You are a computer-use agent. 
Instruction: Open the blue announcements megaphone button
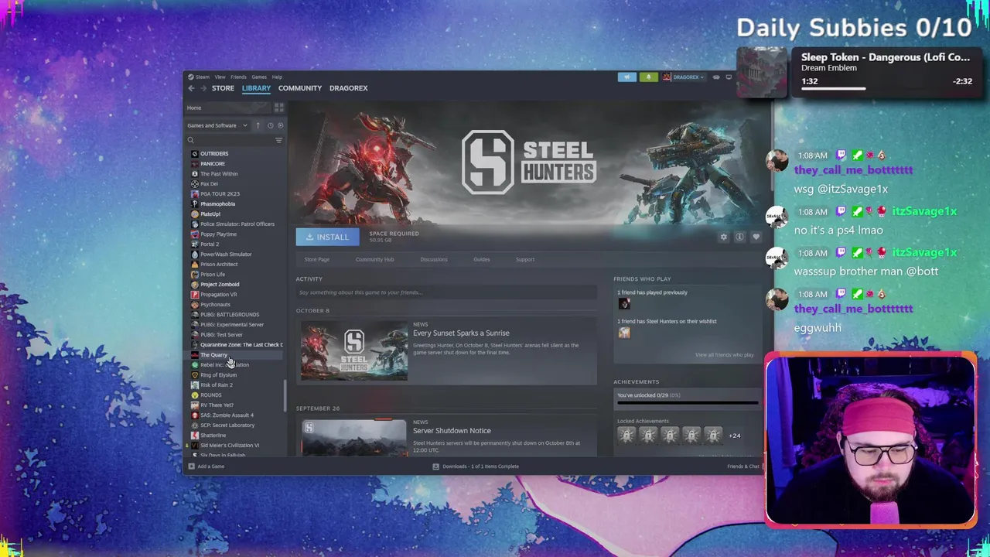[x=626, y=77]
